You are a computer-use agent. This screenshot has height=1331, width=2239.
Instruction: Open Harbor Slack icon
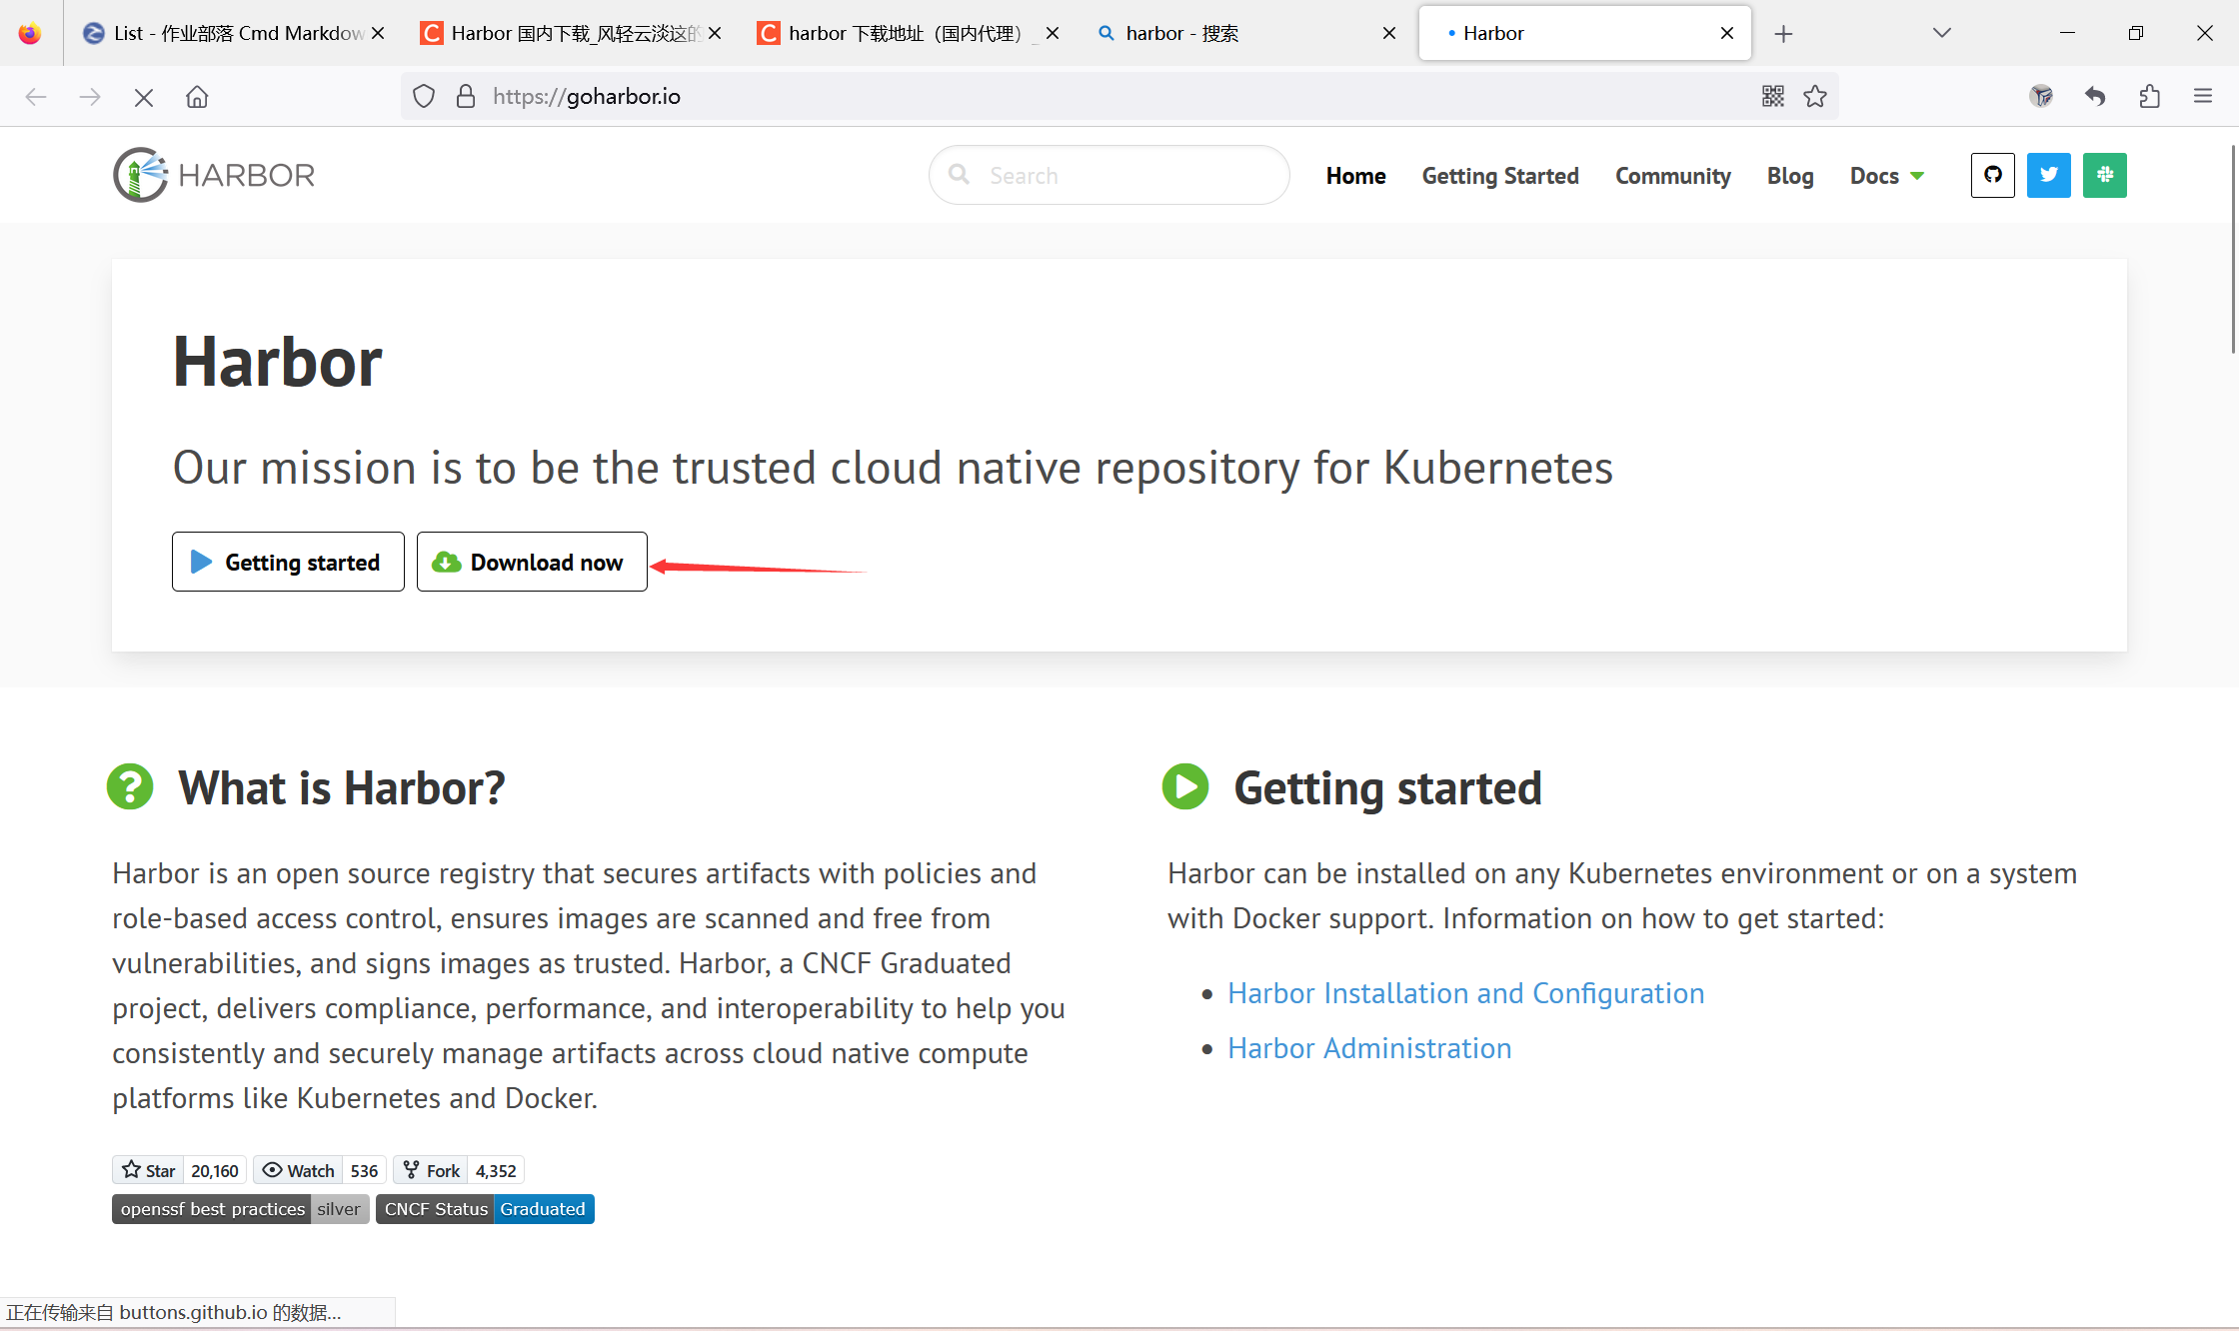(x=2105, y=175)
